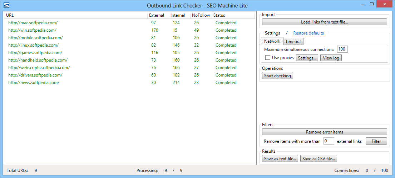Sort by the Internal column header

click(179, 15)
